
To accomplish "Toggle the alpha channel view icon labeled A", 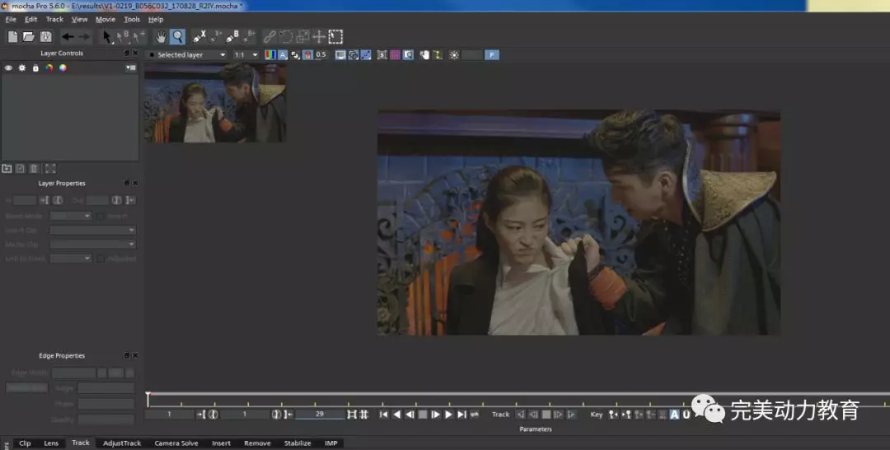I will (283, 55).
